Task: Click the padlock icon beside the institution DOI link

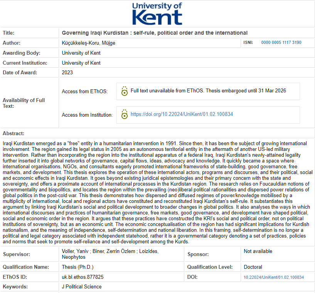Action: click(124, 114)
